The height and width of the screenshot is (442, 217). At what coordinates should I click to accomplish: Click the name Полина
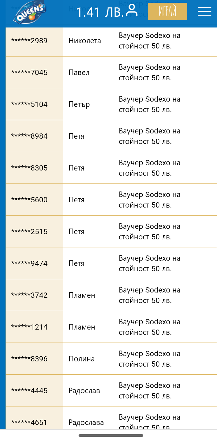[x=81, y=359]
